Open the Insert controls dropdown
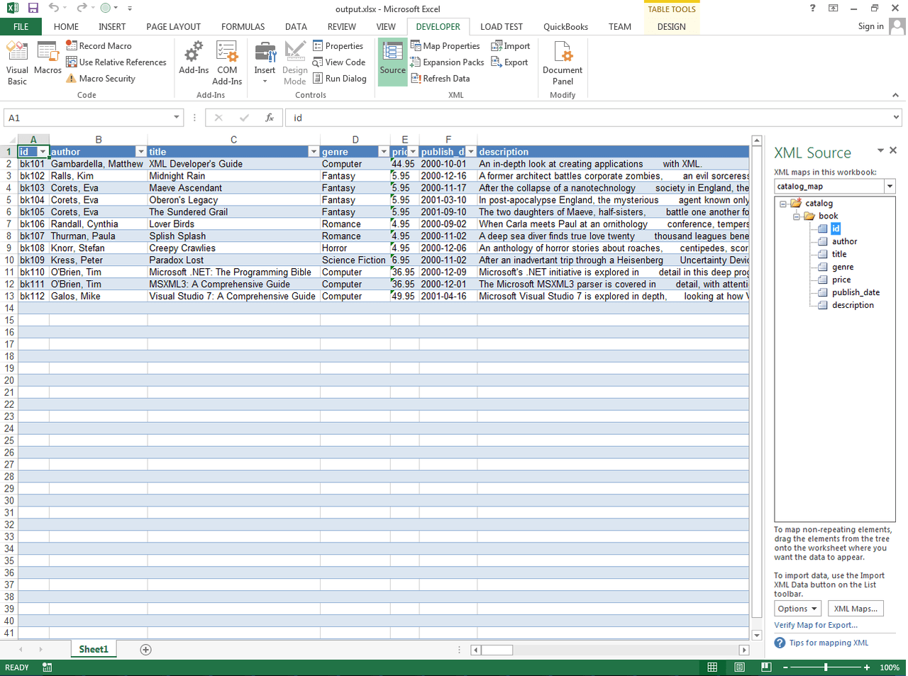908x676 pixels. point(265,63)
